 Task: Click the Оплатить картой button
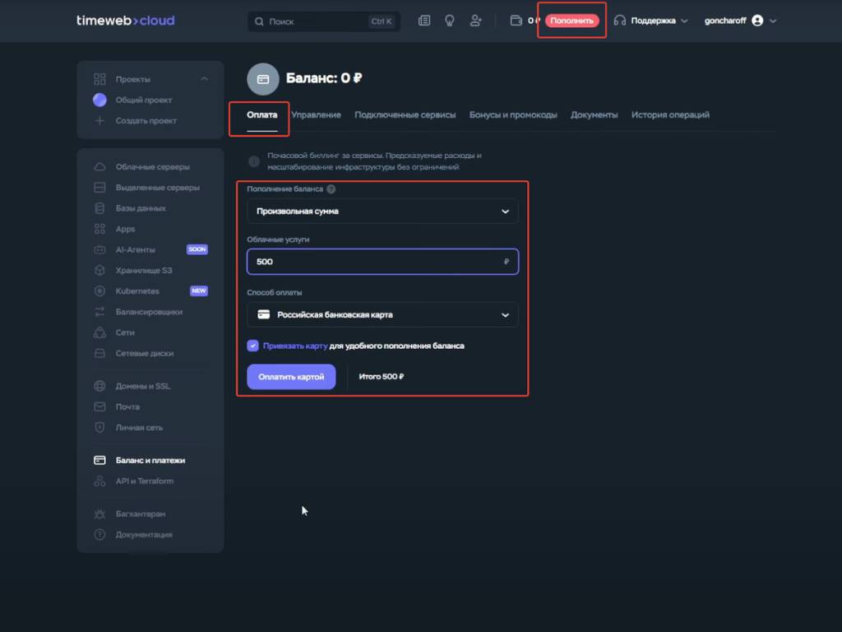pos(291,377)
